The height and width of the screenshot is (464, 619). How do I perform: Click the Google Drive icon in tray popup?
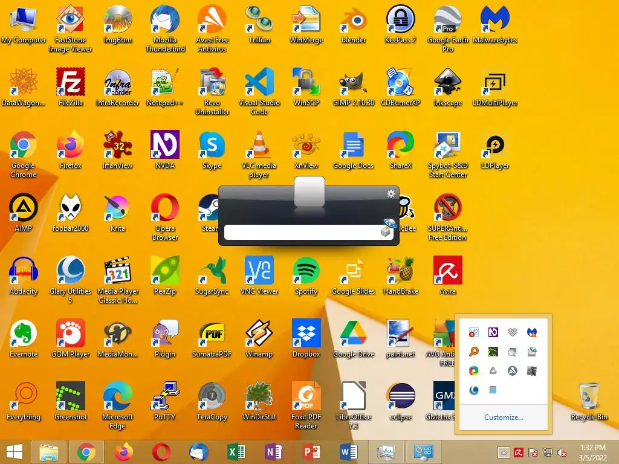tap(493, 370)
